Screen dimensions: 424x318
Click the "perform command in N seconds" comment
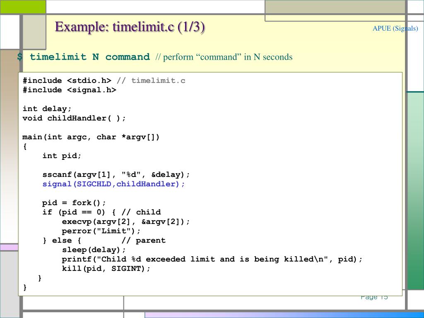pos(224,57)
